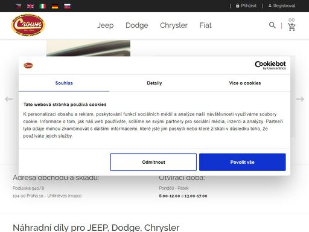
Task: Open the Jeep menu
Action: click(x=106, y=25)
